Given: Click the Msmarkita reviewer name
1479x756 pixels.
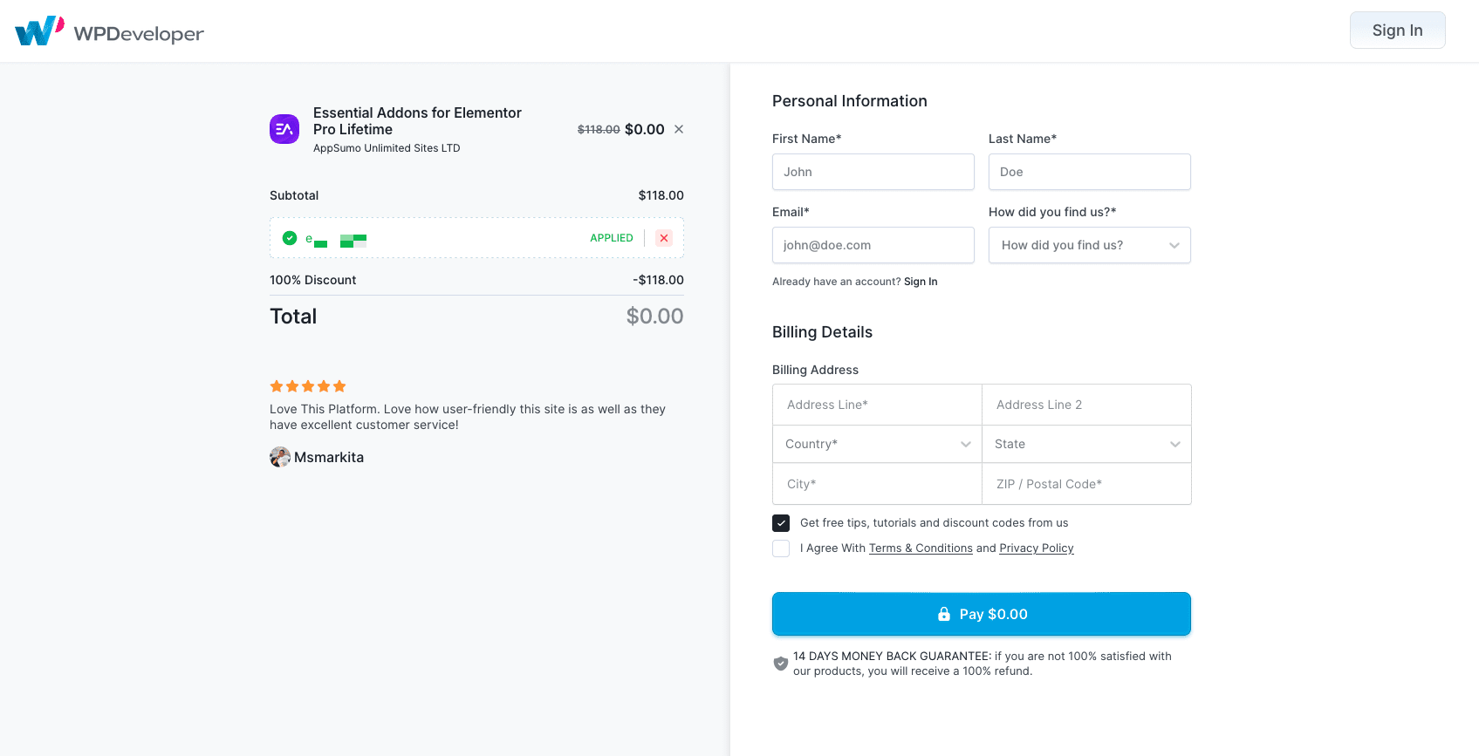Looking at the screenshot, I should tap(329, 457).
